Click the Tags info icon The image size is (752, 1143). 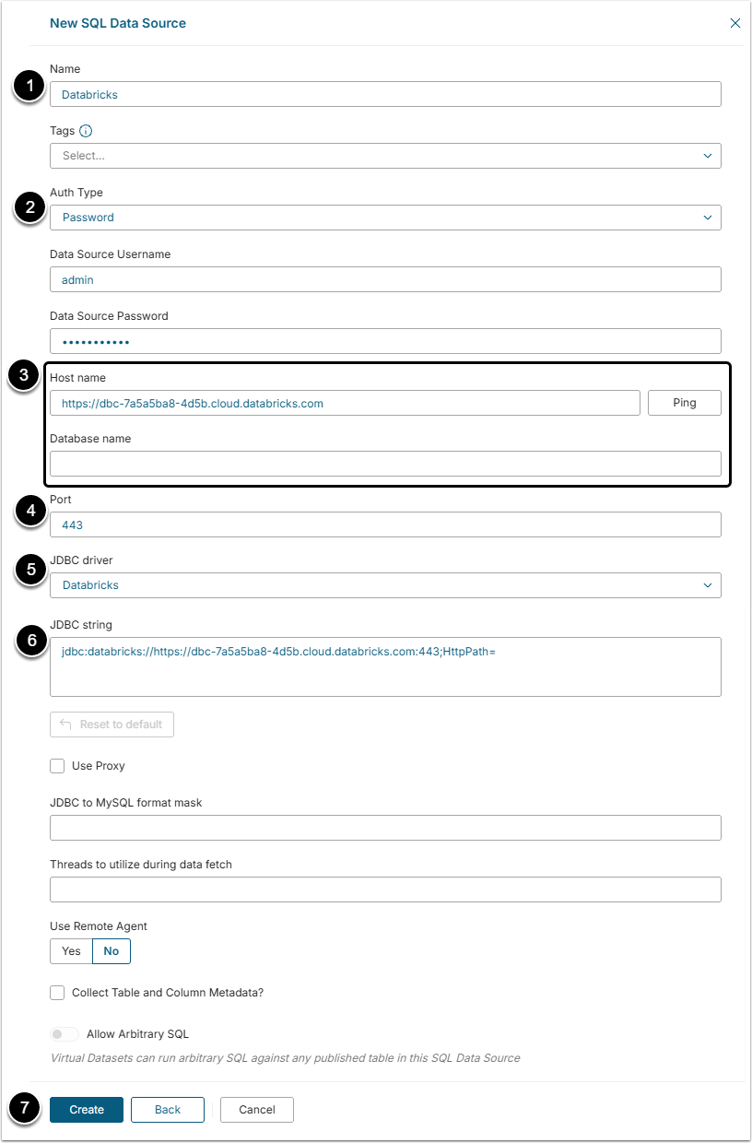86,131
